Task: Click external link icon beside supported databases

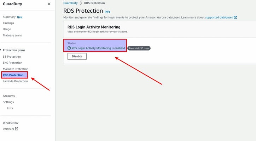Action: [235, 17]
